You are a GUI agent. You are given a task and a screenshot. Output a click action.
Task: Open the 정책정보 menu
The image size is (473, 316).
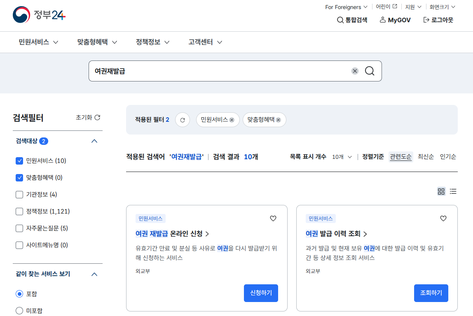[x=152, y=42]
